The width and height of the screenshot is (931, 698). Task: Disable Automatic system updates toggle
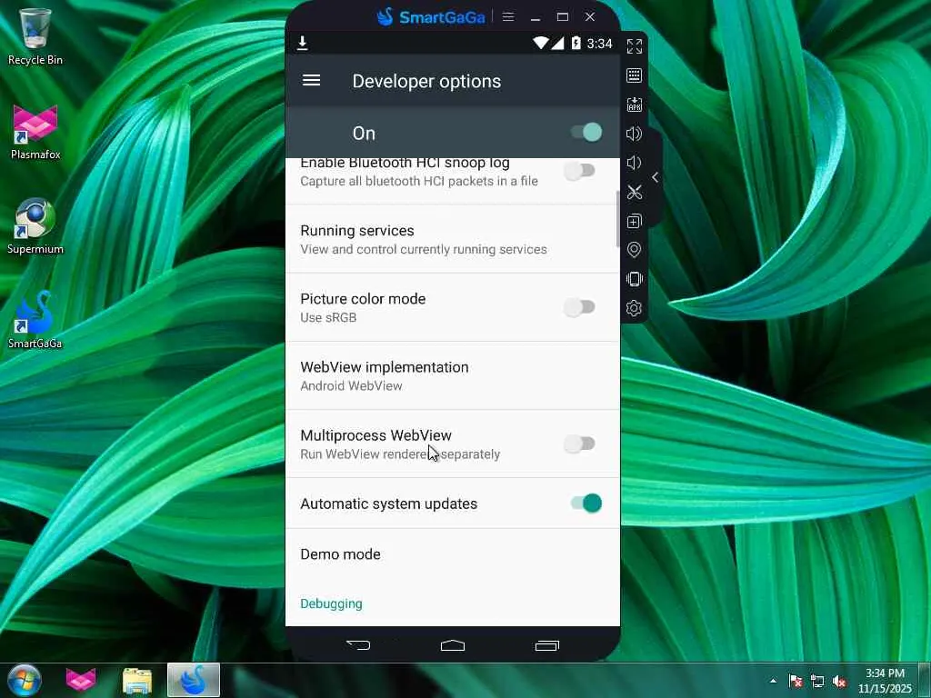(586, 504)
